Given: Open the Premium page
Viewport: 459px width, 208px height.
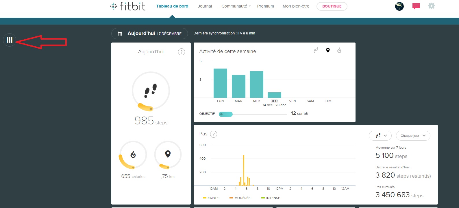Looking at the screenshot, I should [x=266, y=6].
